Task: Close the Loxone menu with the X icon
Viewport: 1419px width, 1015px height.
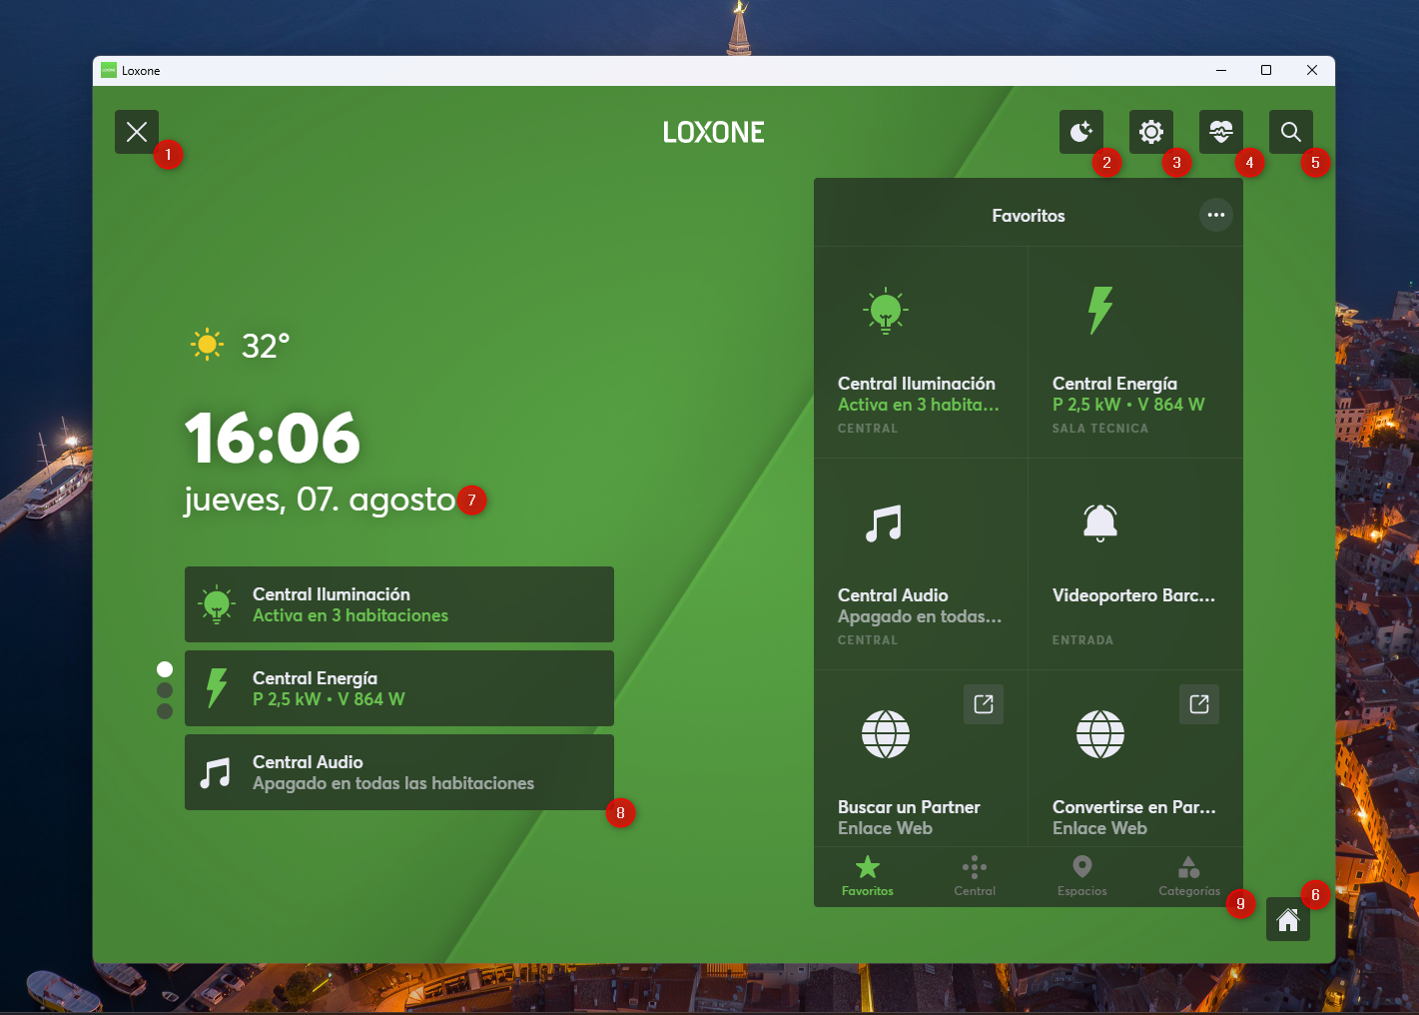Action: (137, 132)
